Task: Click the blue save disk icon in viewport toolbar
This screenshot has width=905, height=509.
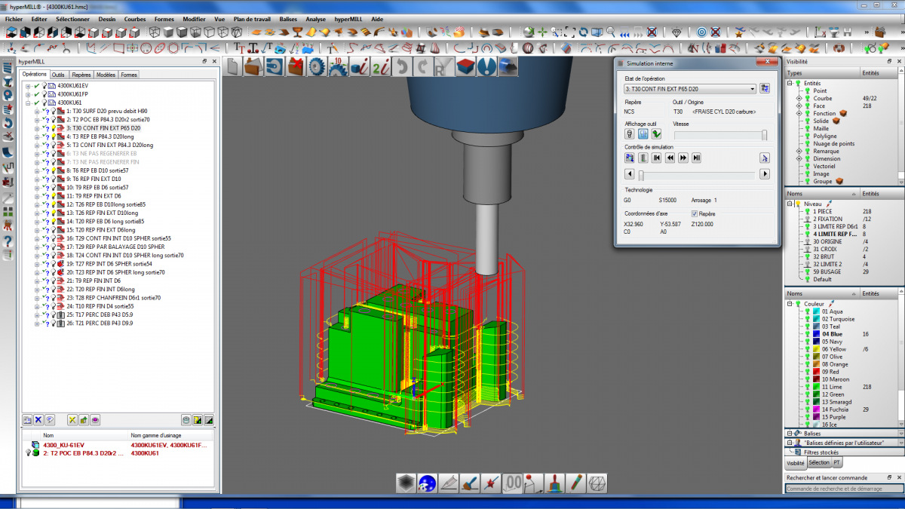Action: tap(275, 66)
